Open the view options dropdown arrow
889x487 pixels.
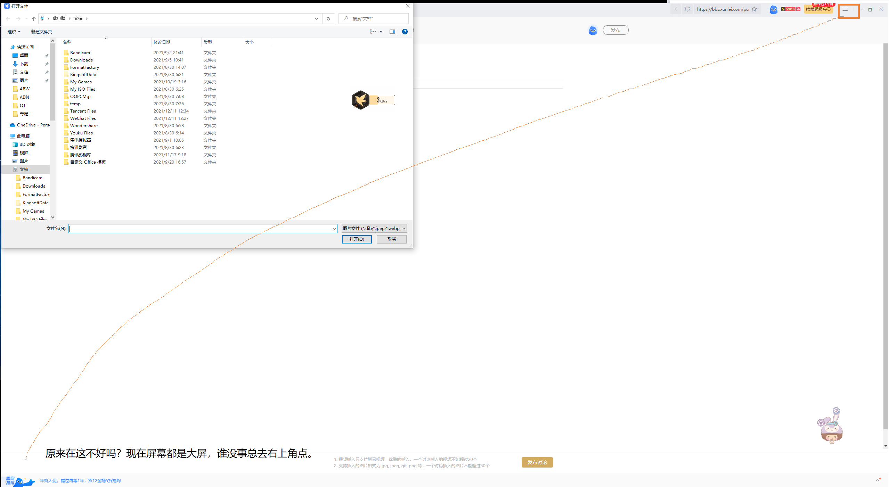381,32
